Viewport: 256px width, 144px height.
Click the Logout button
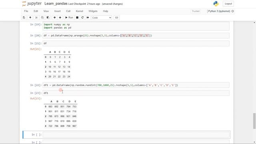pos(228,4)
